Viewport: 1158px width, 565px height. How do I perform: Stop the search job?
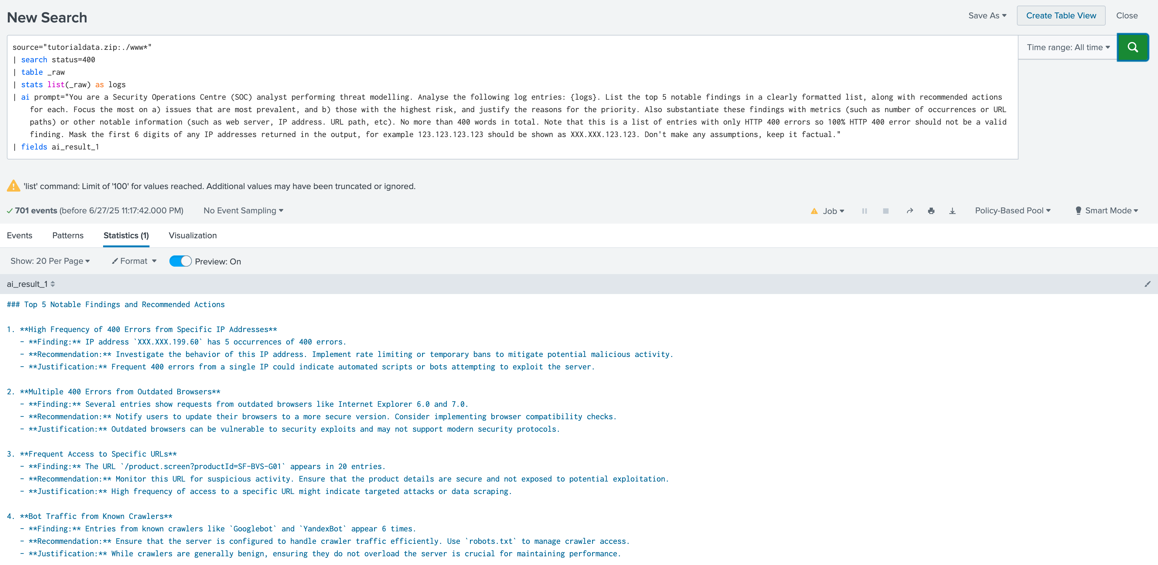[x=885, y=211]
